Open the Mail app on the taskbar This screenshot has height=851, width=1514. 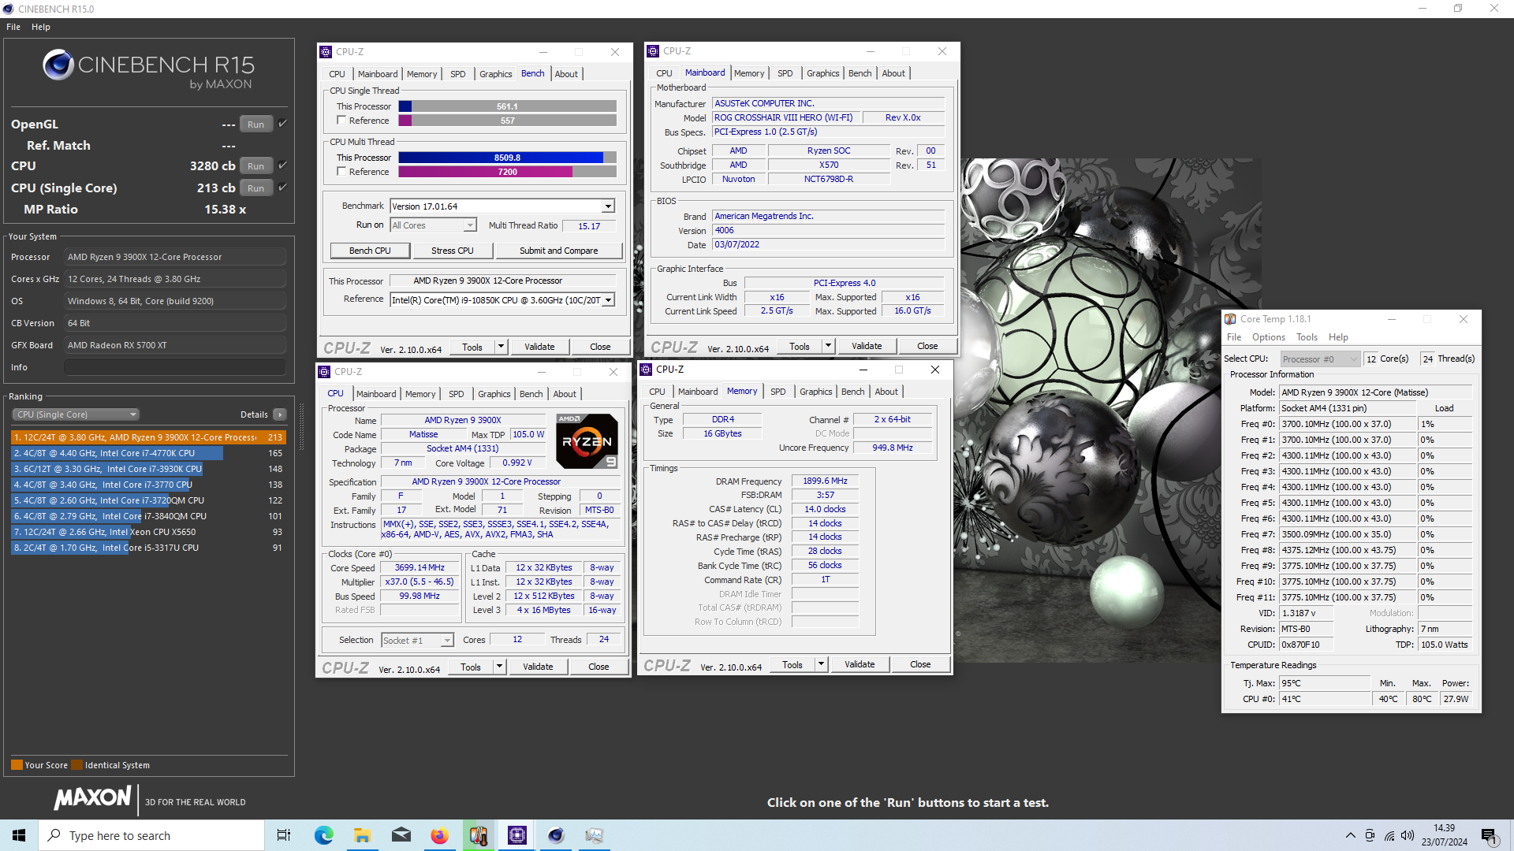[x=401, y=835]
